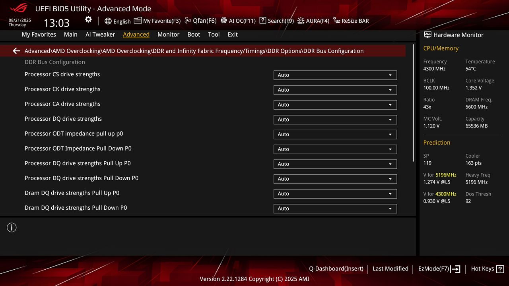The height and width of the screenshot is (286, 509).
Task: Launch AI OC overclocking tool
Action: point(238,20)
